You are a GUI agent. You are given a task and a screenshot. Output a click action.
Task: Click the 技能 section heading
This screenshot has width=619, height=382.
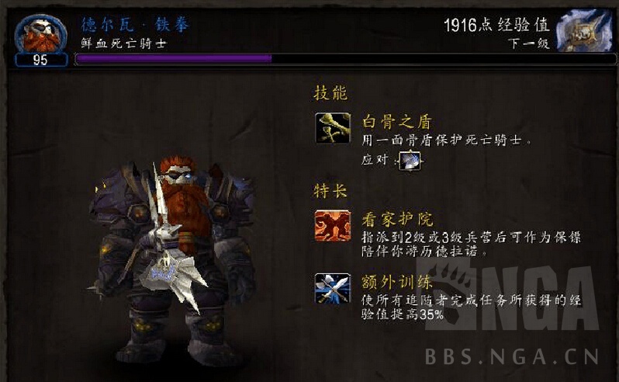point(330,93)
